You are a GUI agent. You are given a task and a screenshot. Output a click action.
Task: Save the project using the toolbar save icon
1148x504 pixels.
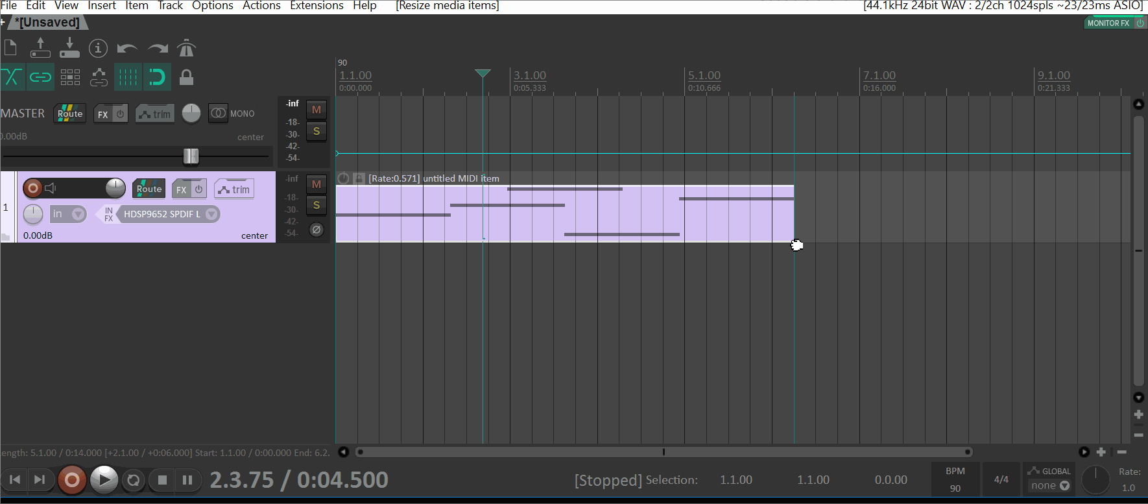point(69,48)
